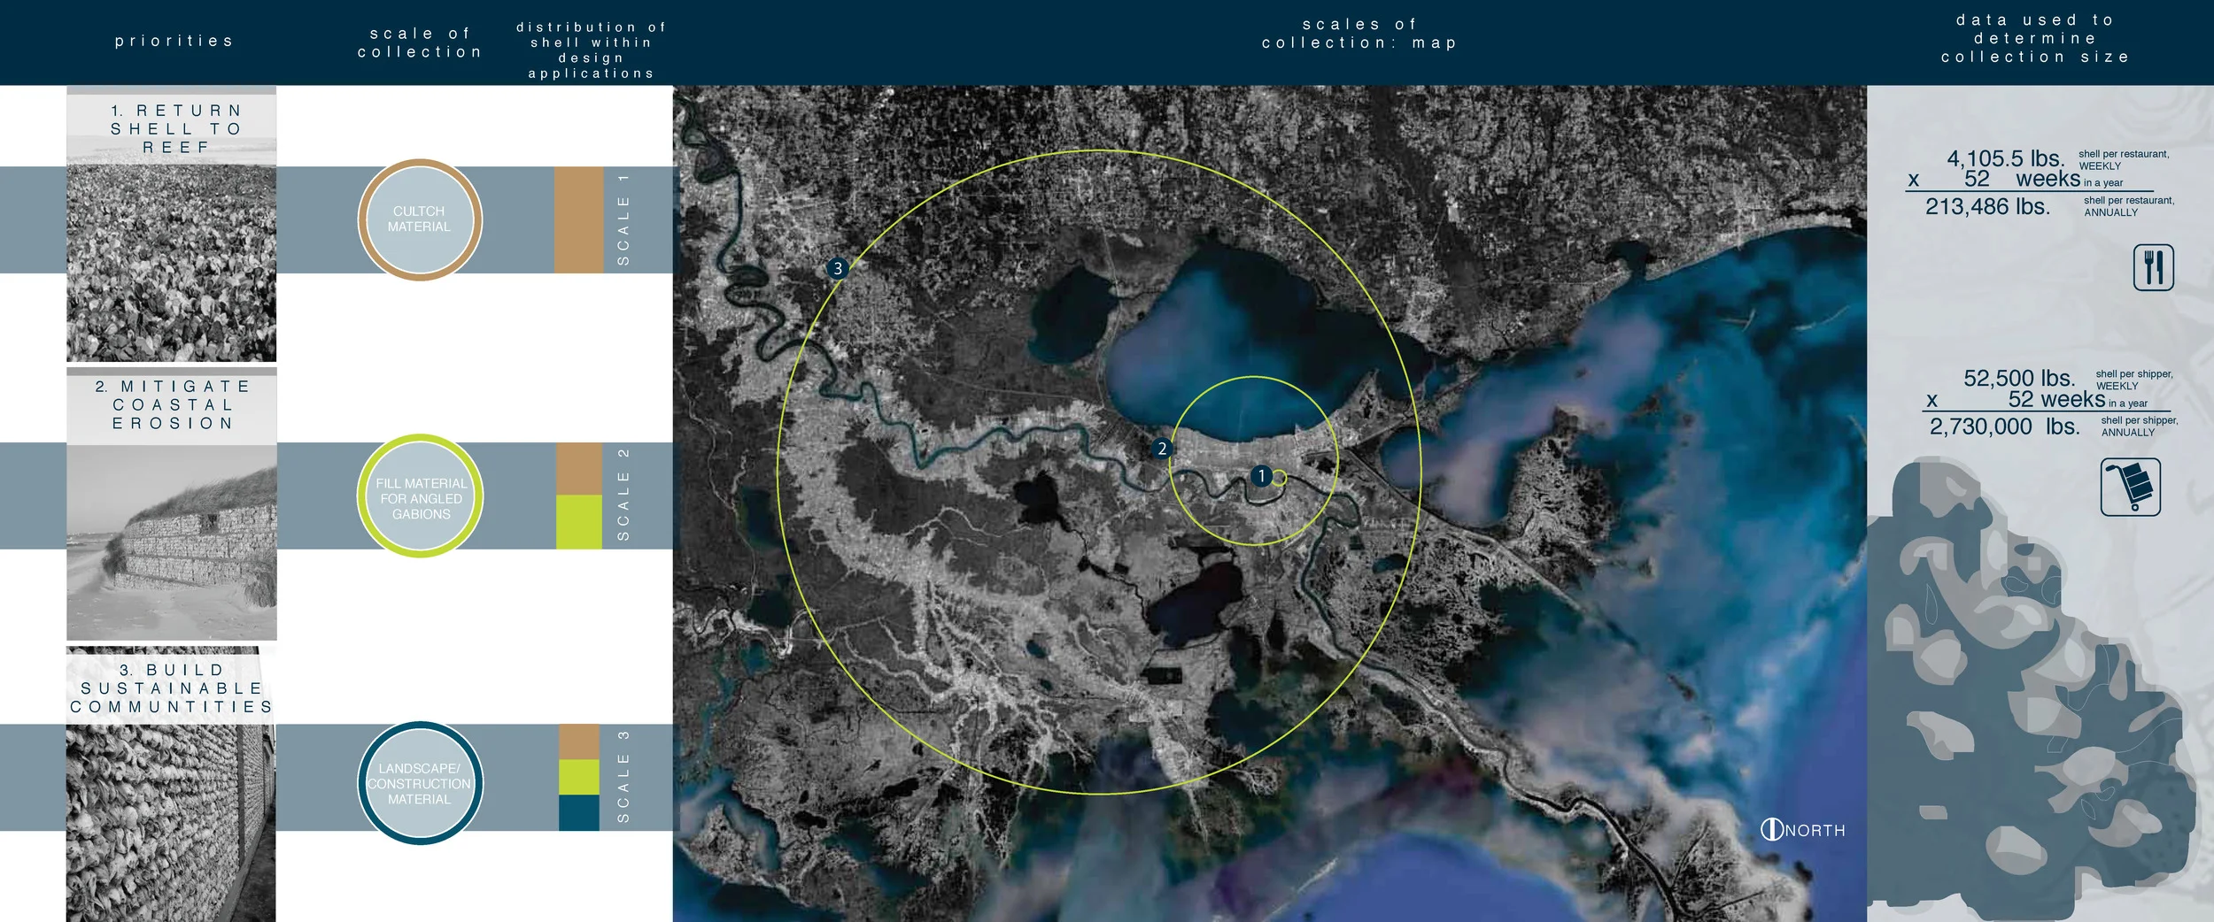Click the '1. Return Shell to Reef' title

coord(175,128)
